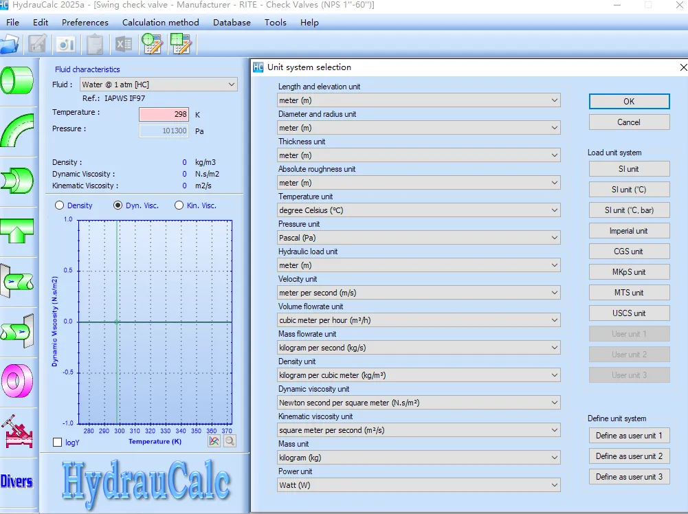Expand the Volume flowrate unit dropdown
The height and width of the screenshot is (514, 688).
click(x=419, y=320)
